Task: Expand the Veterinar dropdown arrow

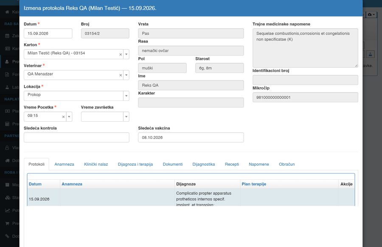Action: pyautogui.click(x=126, y=75)
